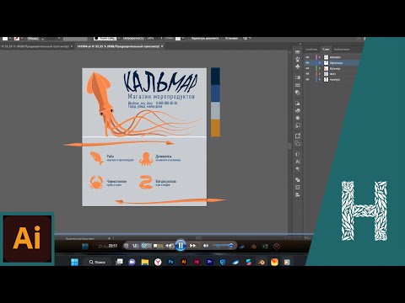The image size is (405, 303).
Task: Toggle visibility of the bottom layer
Action: [307, 80]
